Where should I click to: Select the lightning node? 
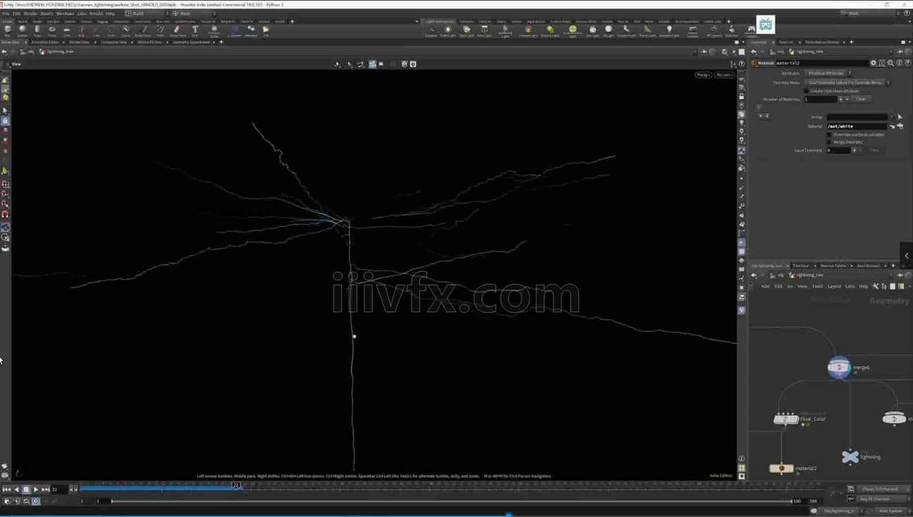pos(850,457)
